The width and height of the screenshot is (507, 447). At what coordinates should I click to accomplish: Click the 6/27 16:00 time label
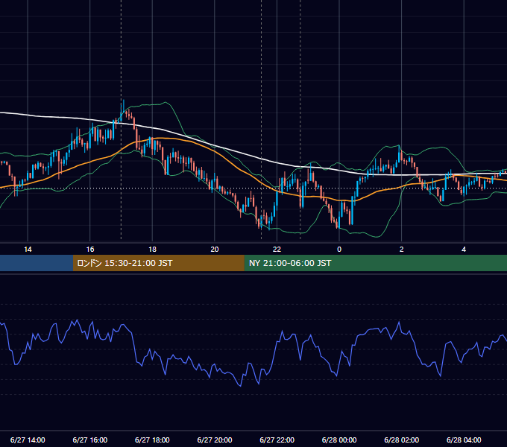[x=90, y=440]
